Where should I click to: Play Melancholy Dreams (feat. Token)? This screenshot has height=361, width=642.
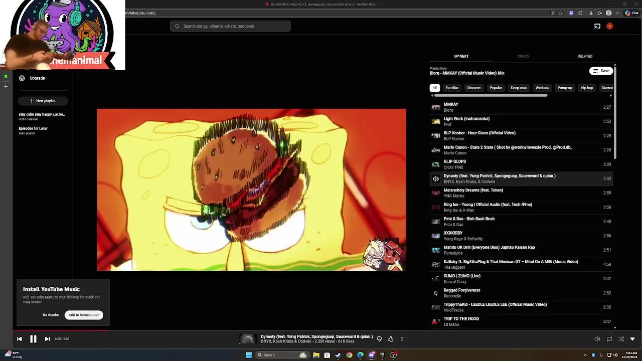(521, 193)
